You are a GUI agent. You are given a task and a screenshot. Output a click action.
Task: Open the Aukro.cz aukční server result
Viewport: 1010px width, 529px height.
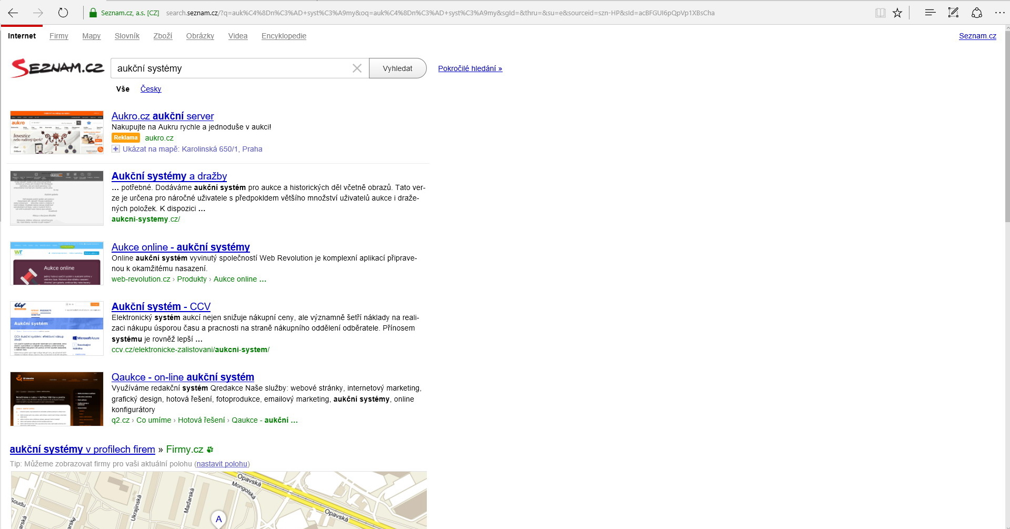[x=163, y=116]
